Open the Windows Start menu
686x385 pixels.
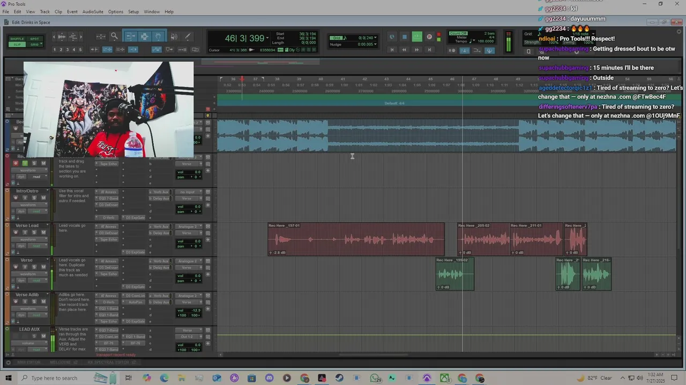8,378
